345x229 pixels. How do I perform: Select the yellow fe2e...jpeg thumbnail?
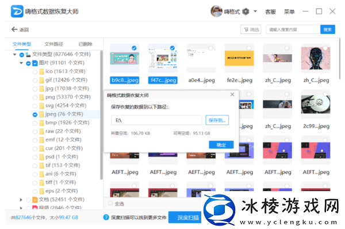(239, 59)
